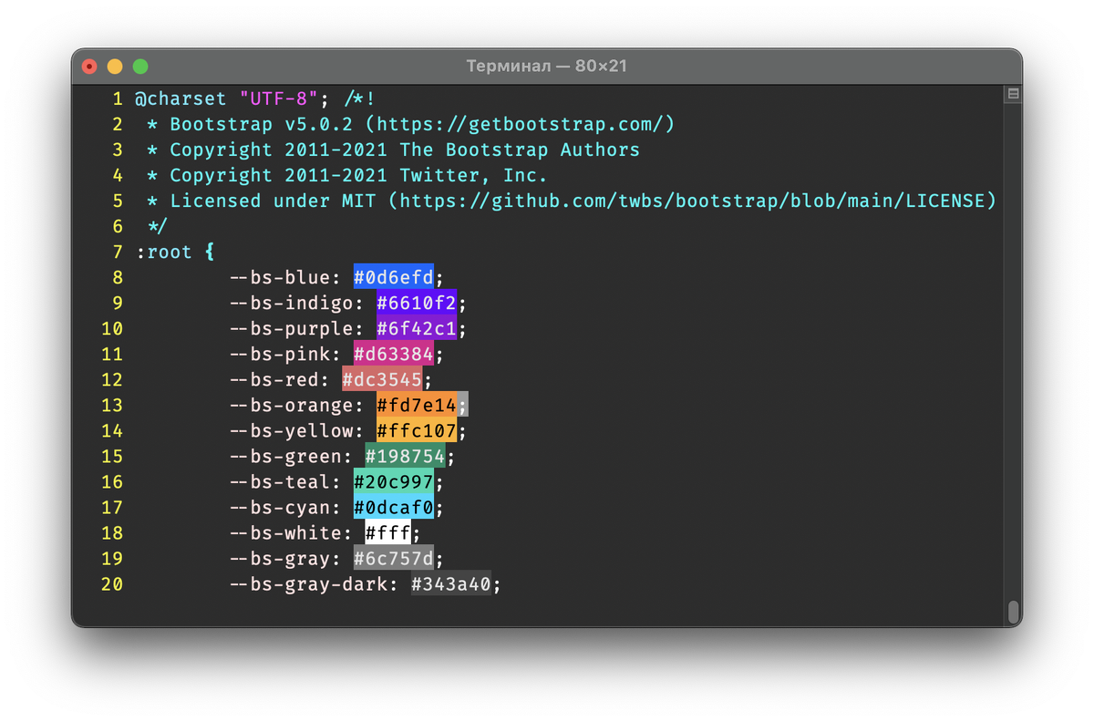The image size is (1094, 722).
Task: Click line number 20 in the gutter
Action: click(111, 583)
